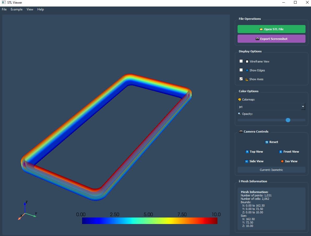Open the View menu
This screenshot has width=311, height=236.
30,9
